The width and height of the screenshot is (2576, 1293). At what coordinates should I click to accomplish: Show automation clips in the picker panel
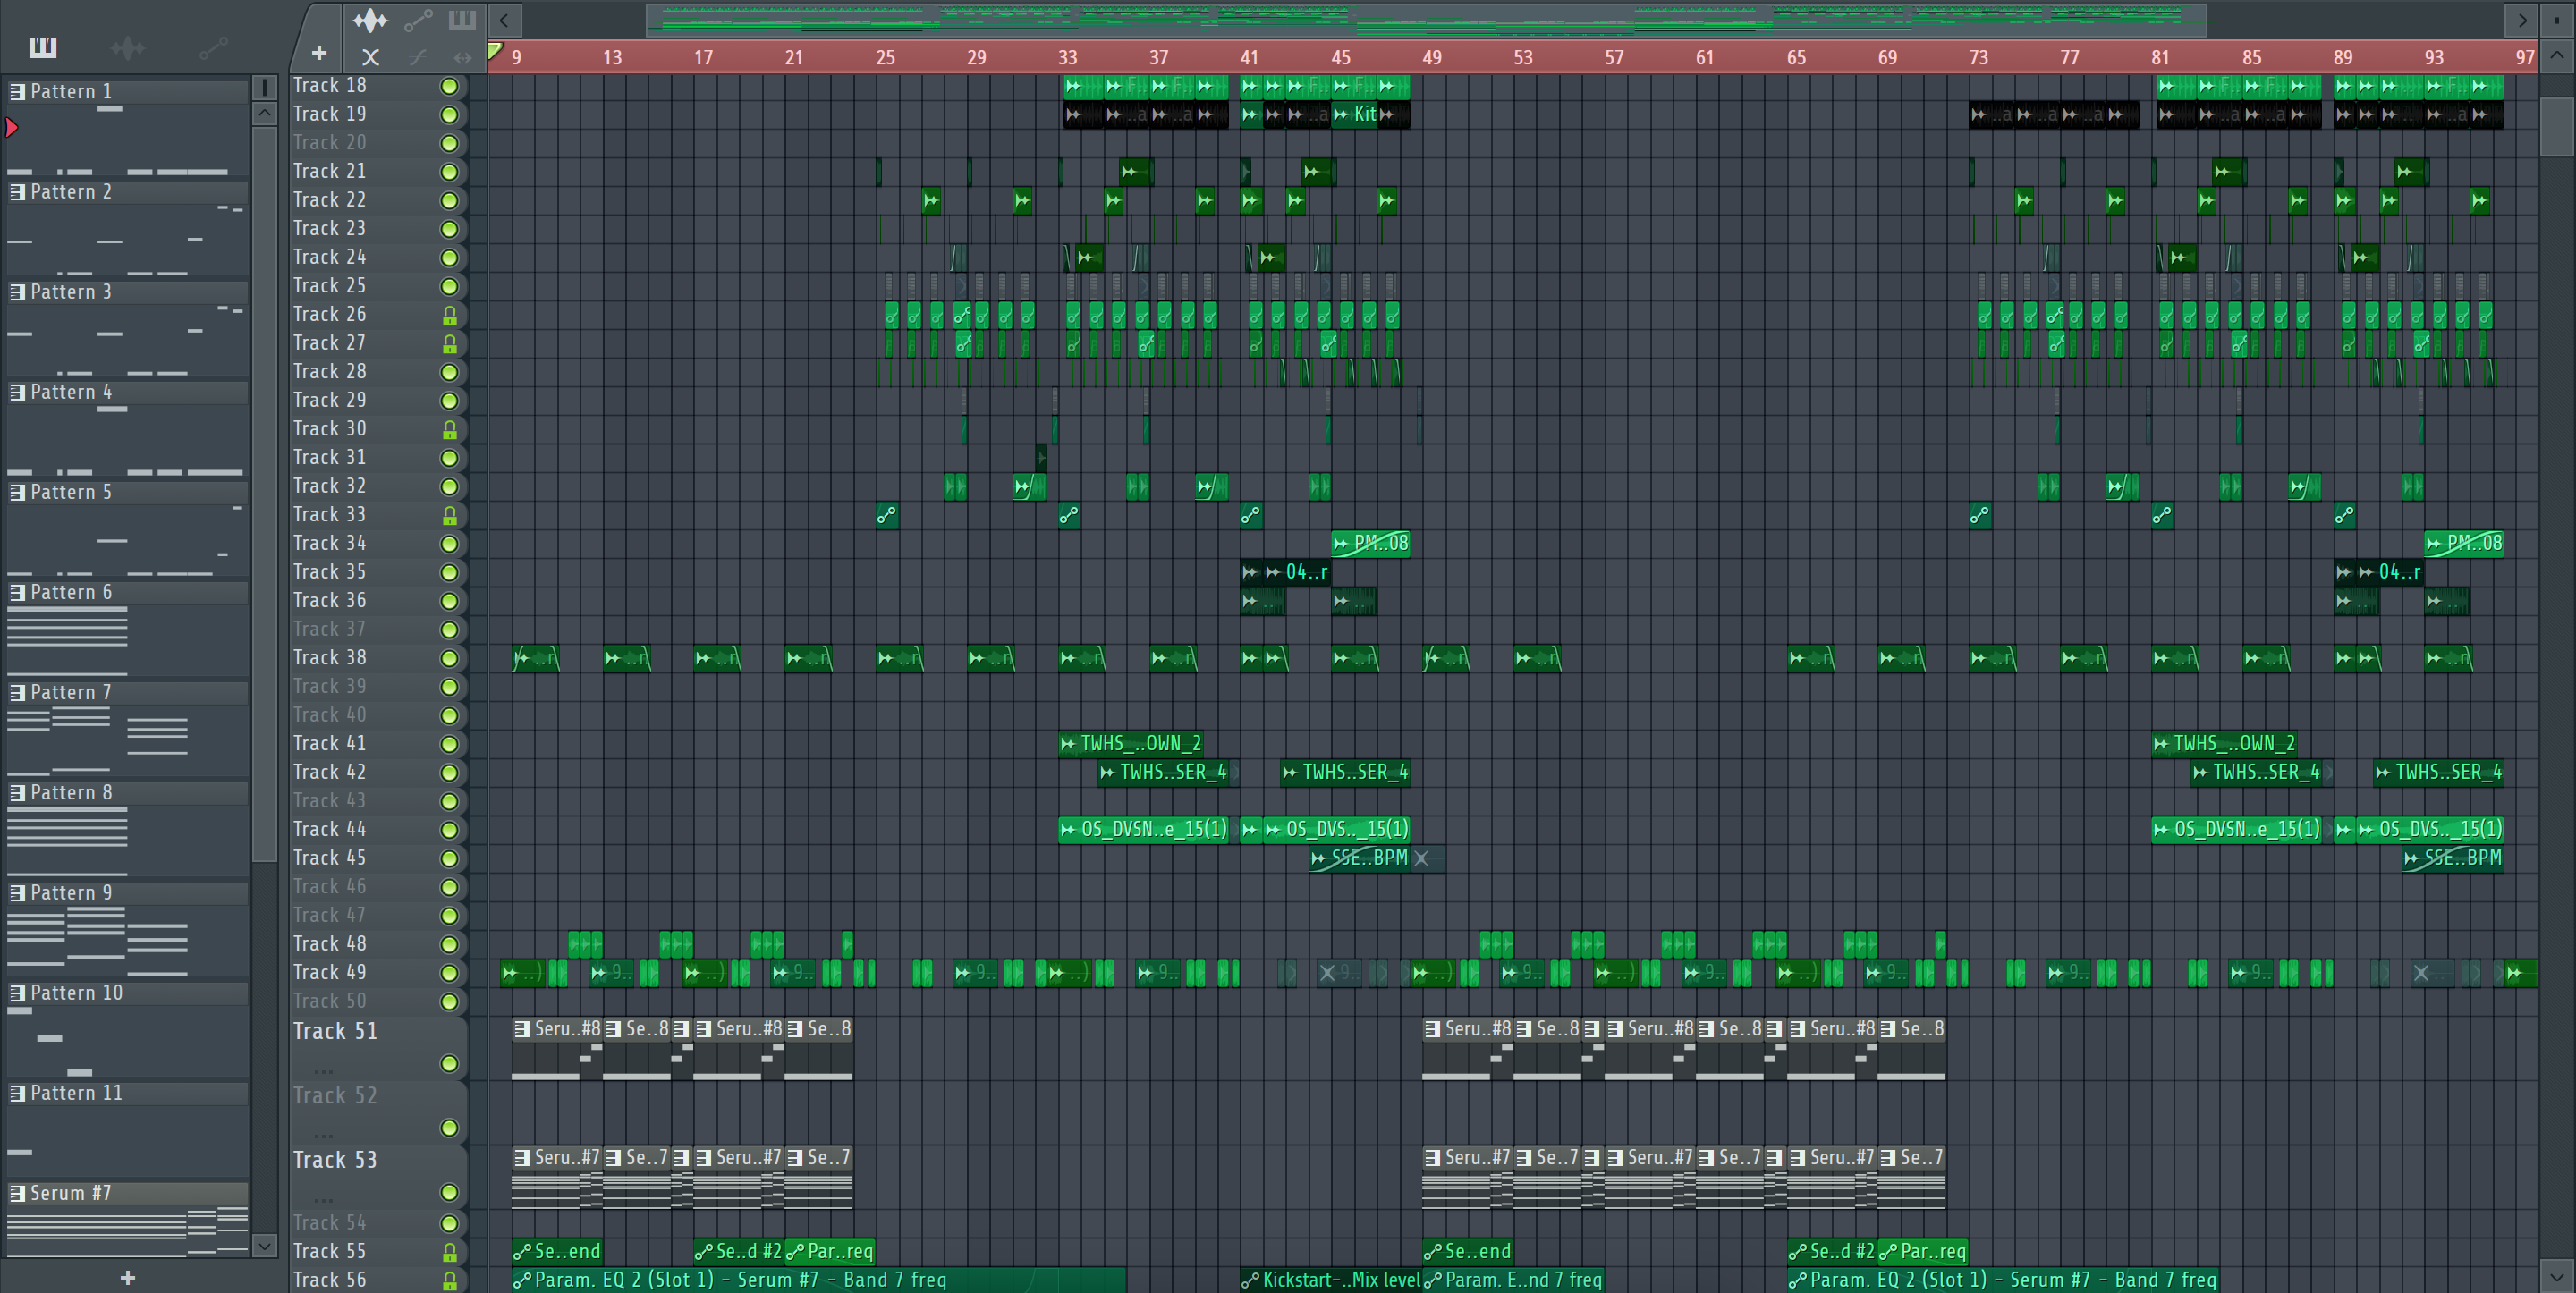pyautogui.click(x=213, y=47)
